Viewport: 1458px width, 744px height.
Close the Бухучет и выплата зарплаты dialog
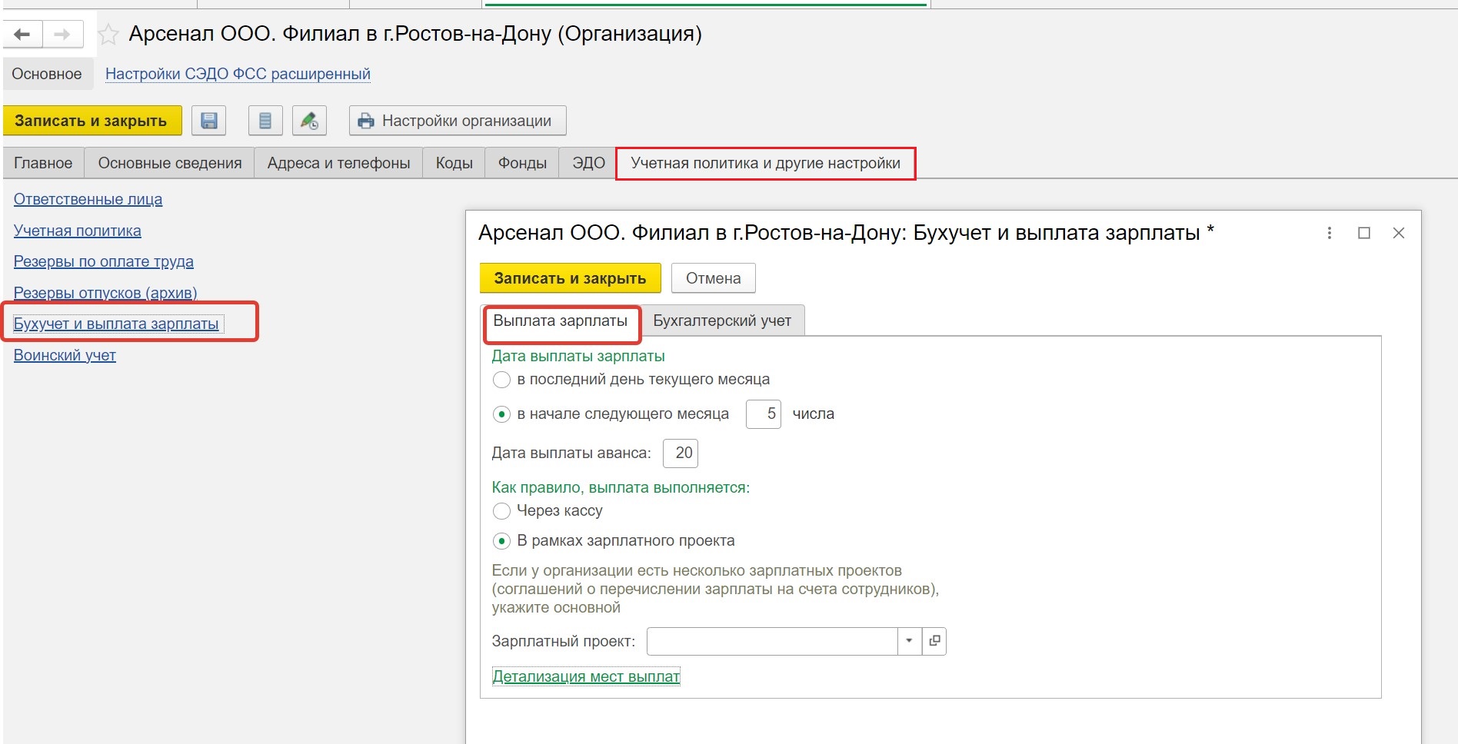pyautogui.click(x=1399, y=233)
